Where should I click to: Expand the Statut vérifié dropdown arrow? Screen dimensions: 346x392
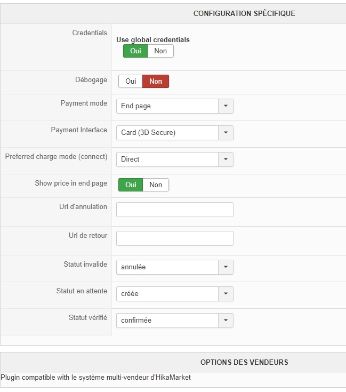pos(226,320)
